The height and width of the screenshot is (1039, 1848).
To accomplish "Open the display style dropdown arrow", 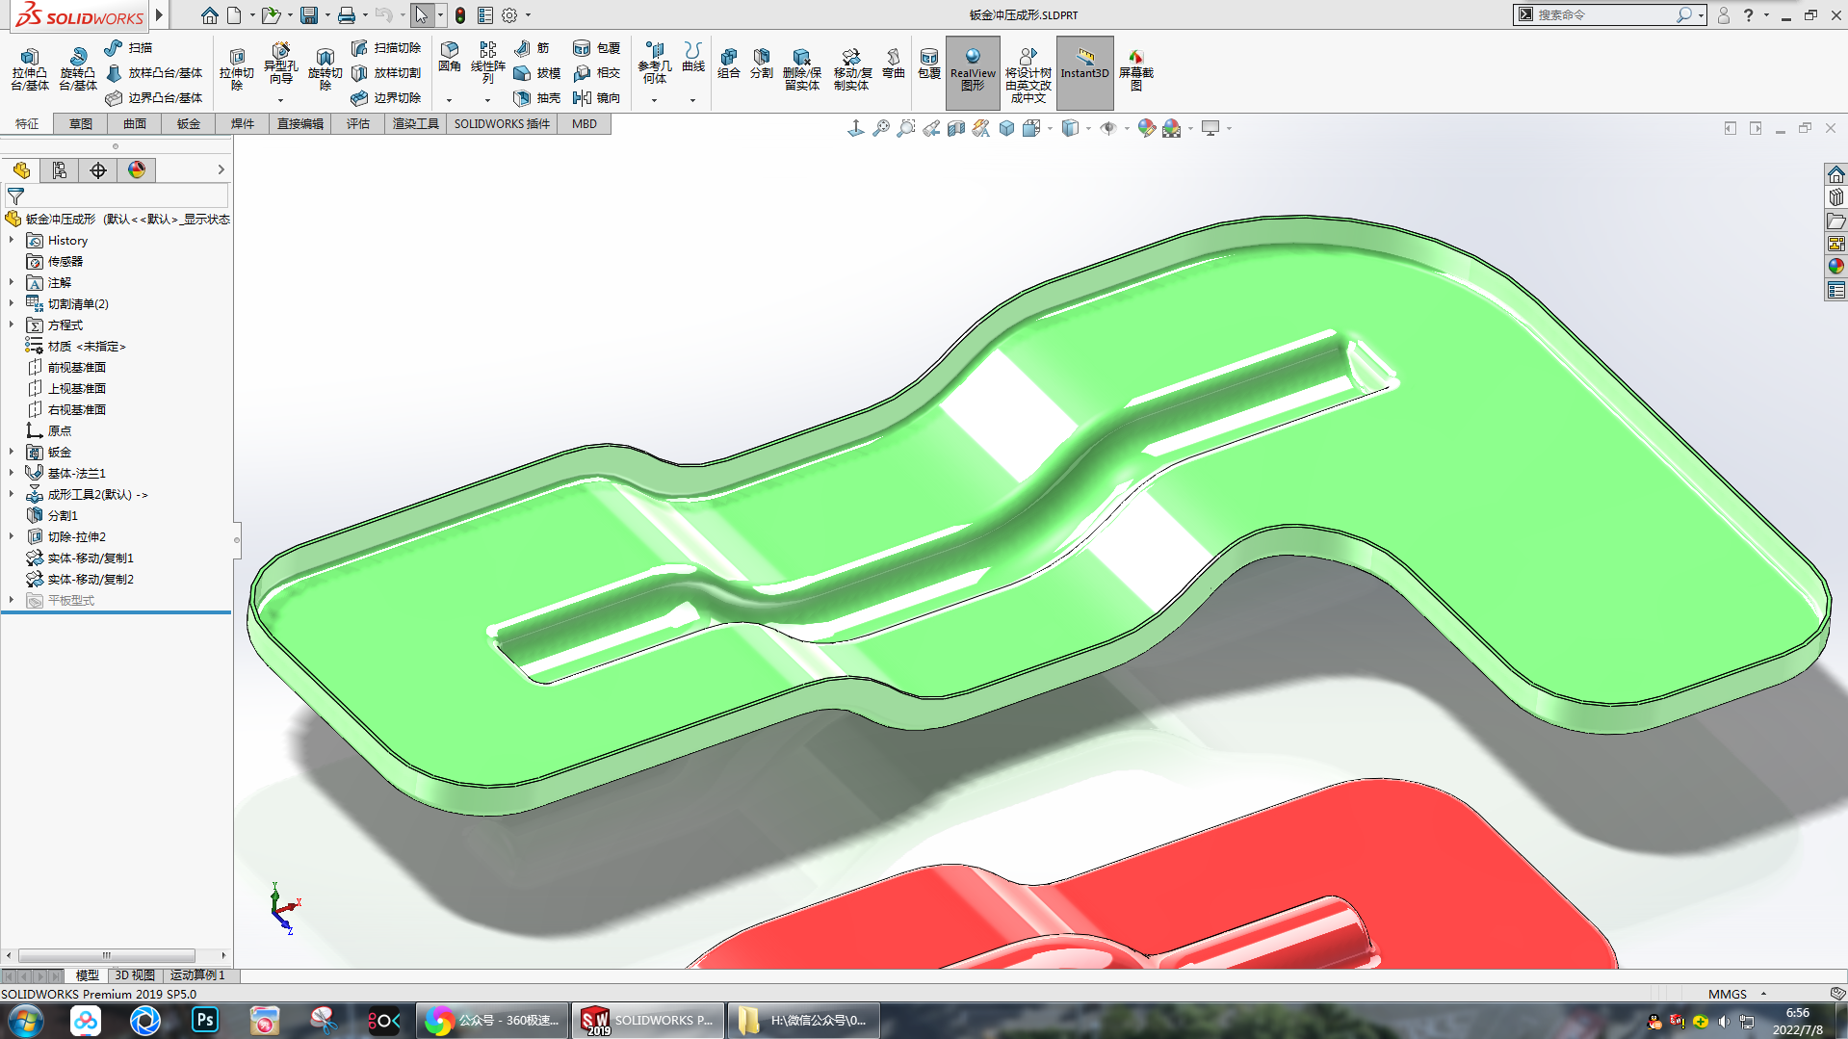I will 1088,128.
